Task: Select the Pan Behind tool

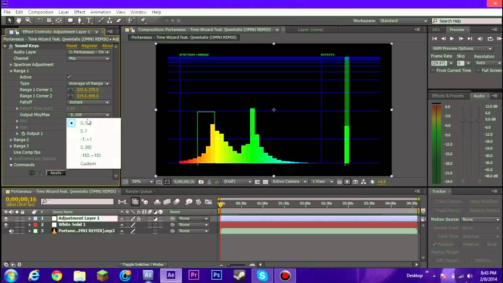Action: 59,20
